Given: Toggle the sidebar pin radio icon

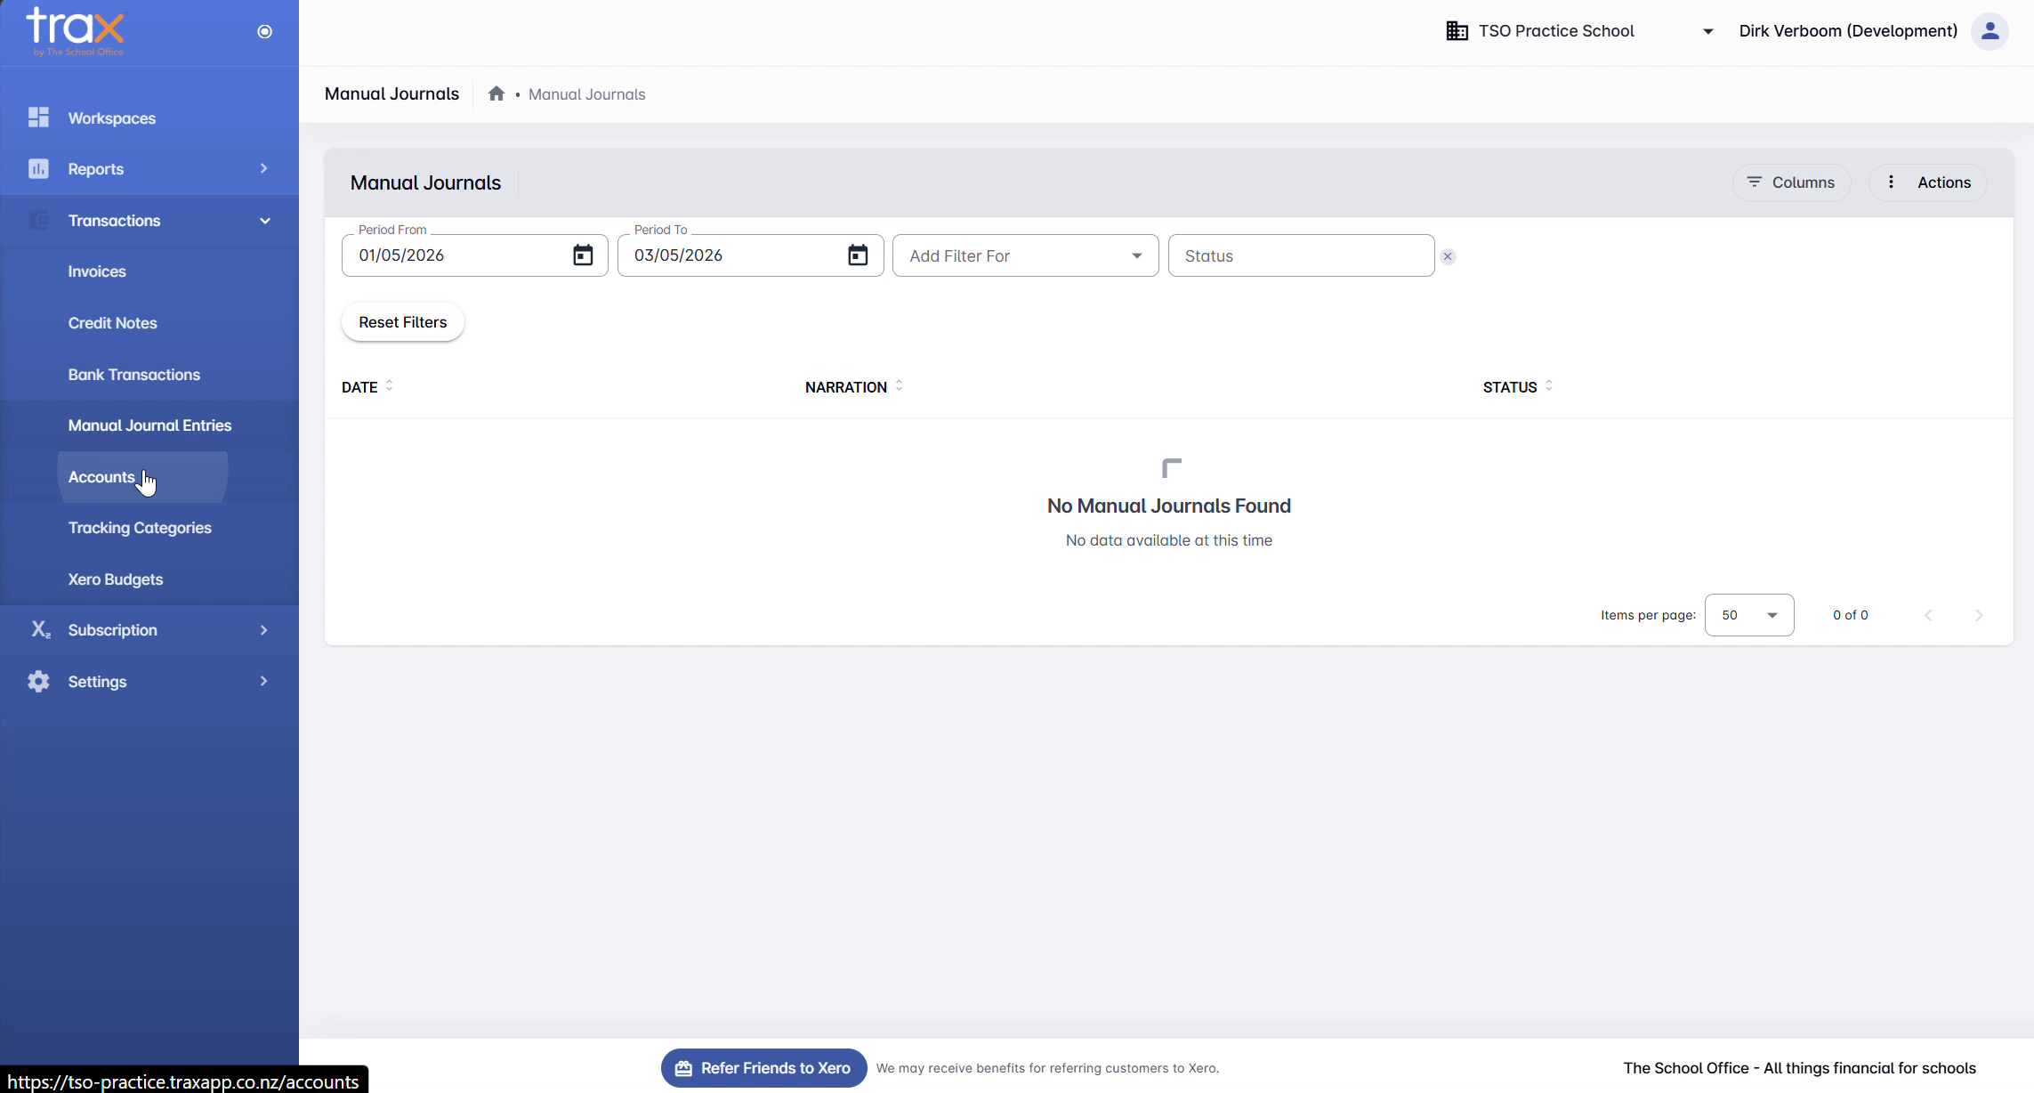Looking at the screenshot, I should point(264,32).
